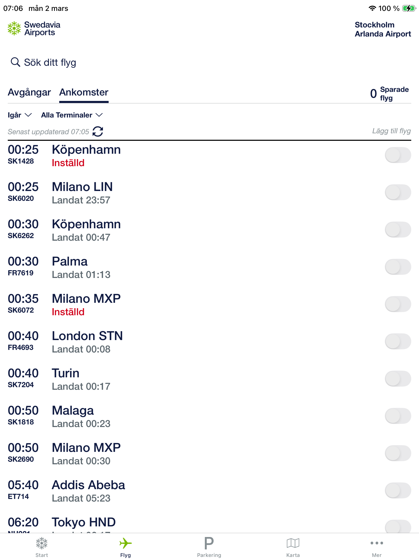The height and width of the screenshot is (559, 419).
Task: Tap the Sök ditt flyg search field
Action: pos(50,62)
